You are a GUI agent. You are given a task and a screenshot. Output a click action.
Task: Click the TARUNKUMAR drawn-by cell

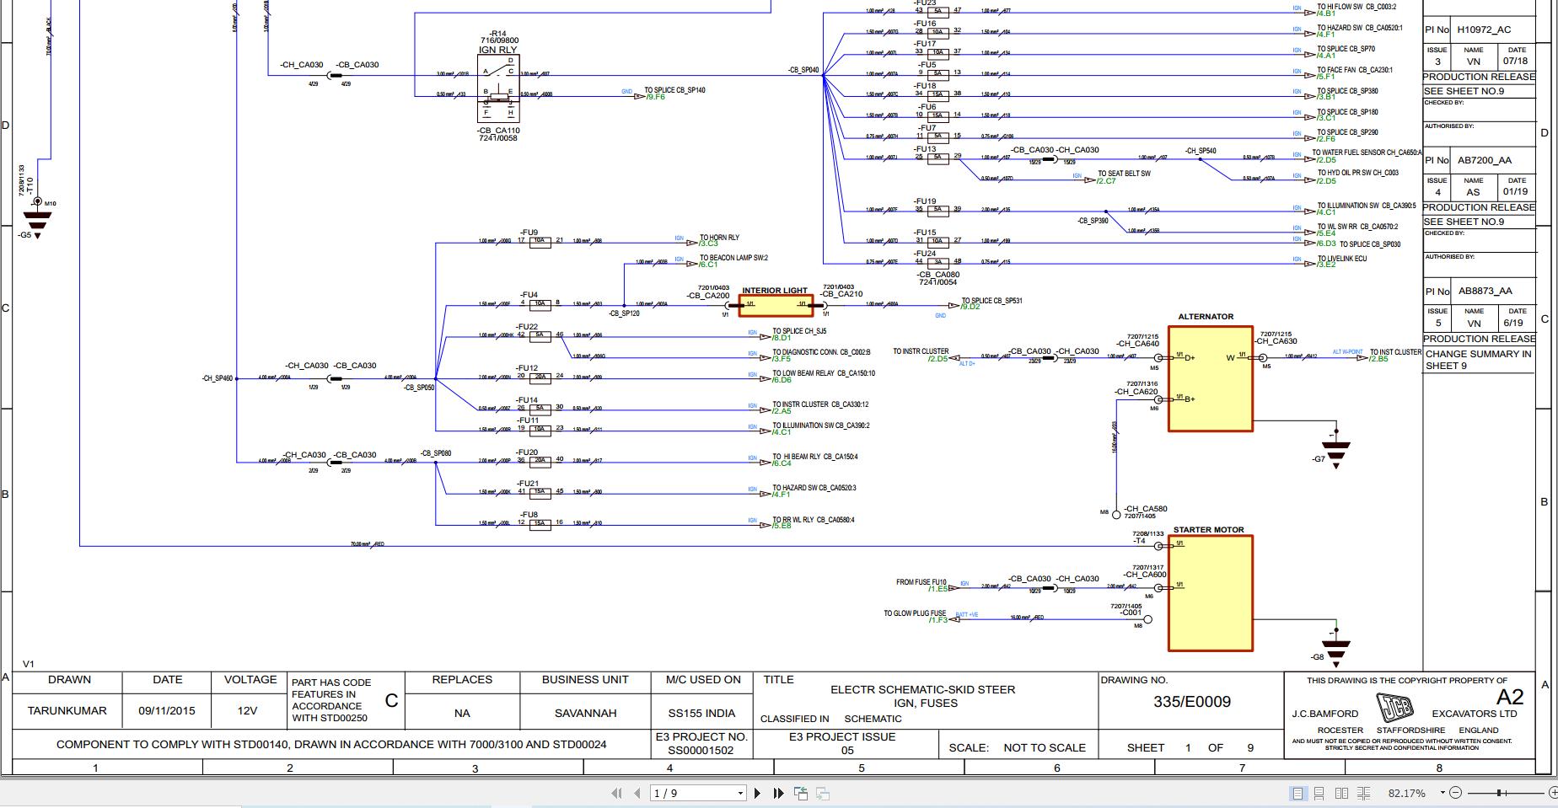coord(67,711)
